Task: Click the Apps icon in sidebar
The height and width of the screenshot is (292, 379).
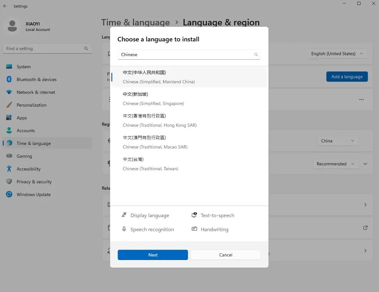Action: pyautogui.click(x=9, y=118)
